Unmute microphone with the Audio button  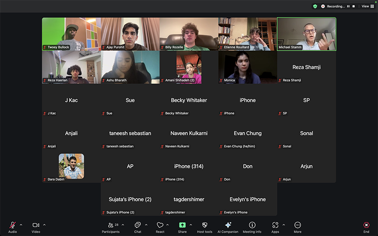coord(12,226)
